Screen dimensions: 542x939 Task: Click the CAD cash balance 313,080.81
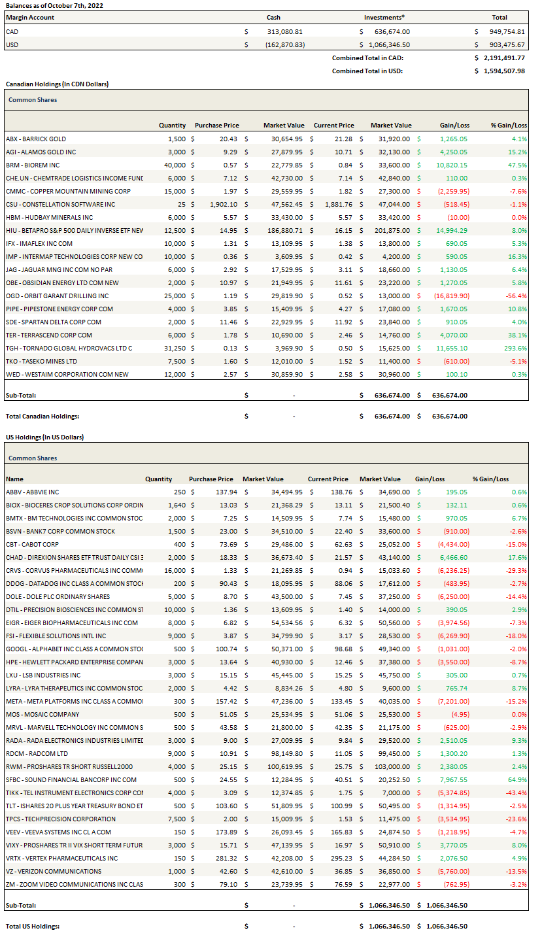coord(284,31)
